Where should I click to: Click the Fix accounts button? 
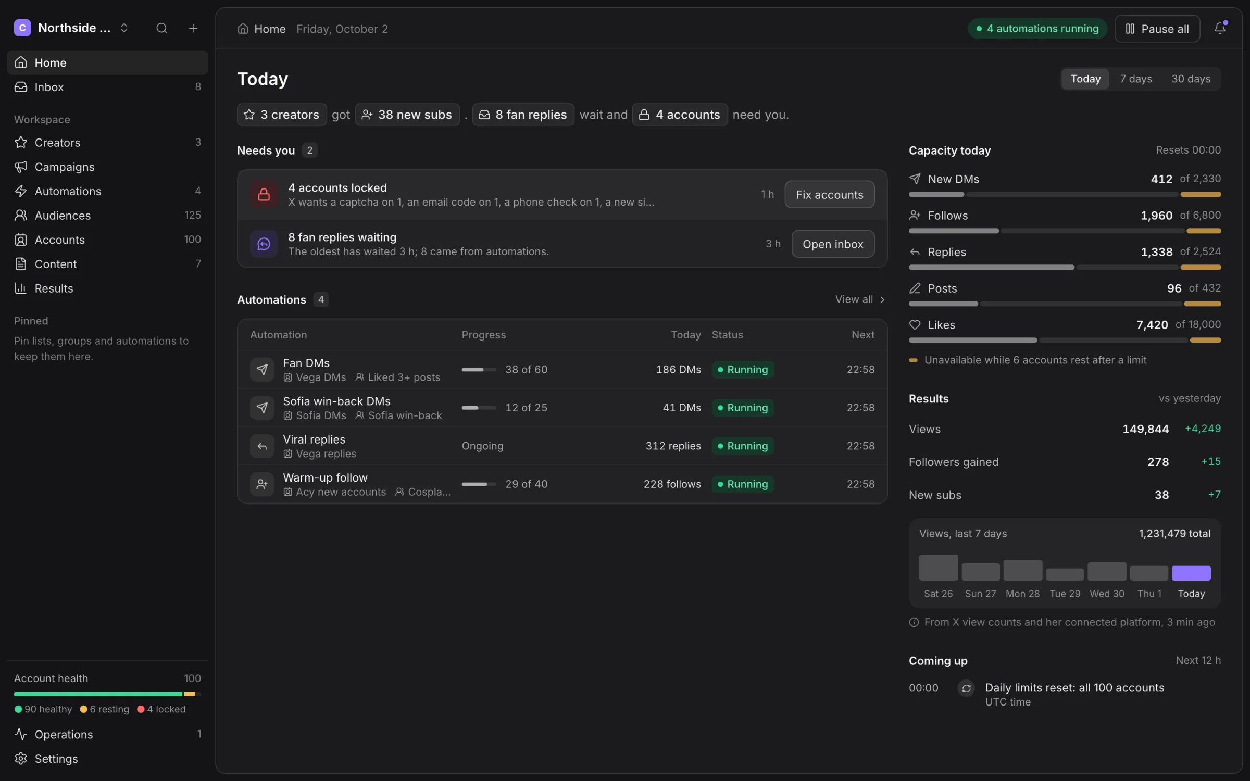pyautogui.click(x=829, y=194)
